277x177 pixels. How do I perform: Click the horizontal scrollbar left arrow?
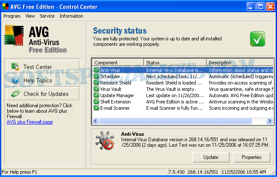[x=96, y=121]
